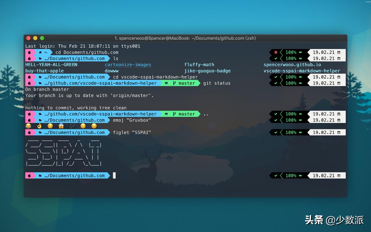Click the 19.02.21 date on the last empty prompt row
The image size is (371, 232).
click(324, 175)
